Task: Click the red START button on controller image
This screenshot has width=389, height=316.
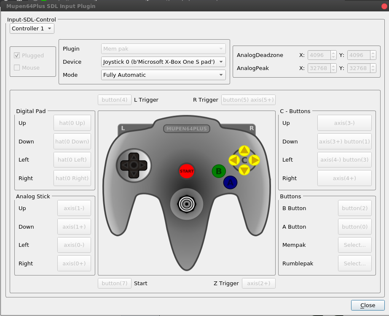Action: click(x=187, y=171)
